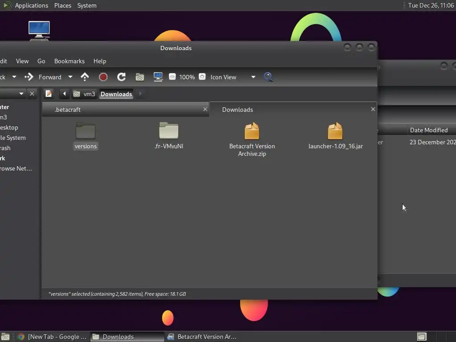Open the Home folder icon in toolbar
This screenshot has width=456, height=342.
point(140,77)
